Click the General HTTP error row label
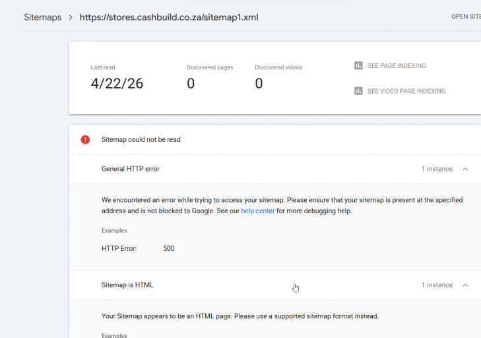 click(131, 169)
